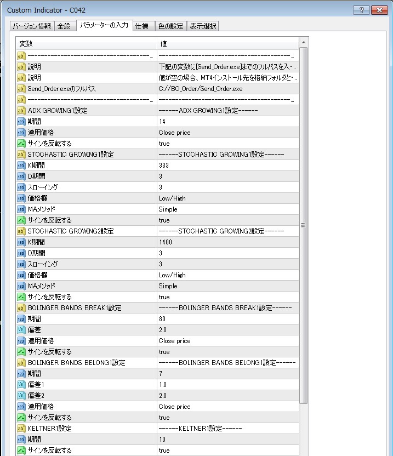Screen dimensions: 393x456
Task: Select the パラメーターの入力 tab
Action: point(104,25)
